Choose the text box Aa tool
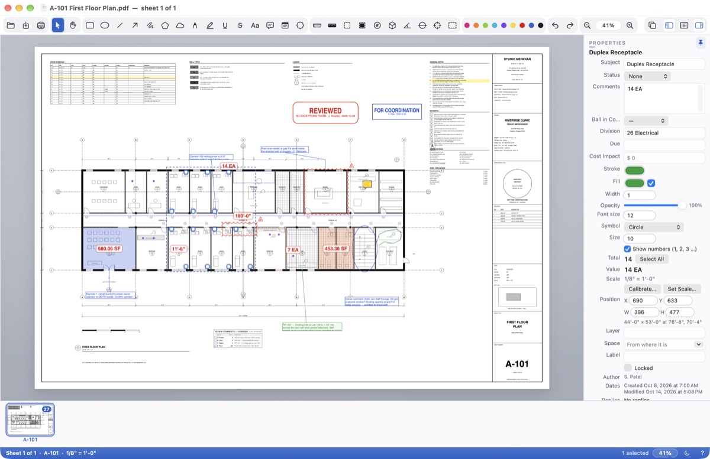Screen dimensions: 710x459 pyautogui.click(x=255, y=25)
